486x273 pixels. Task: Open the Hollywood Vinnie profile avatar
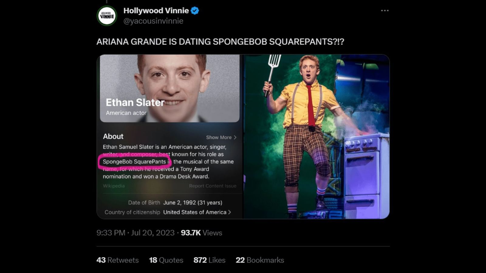[x=106, y=15]
